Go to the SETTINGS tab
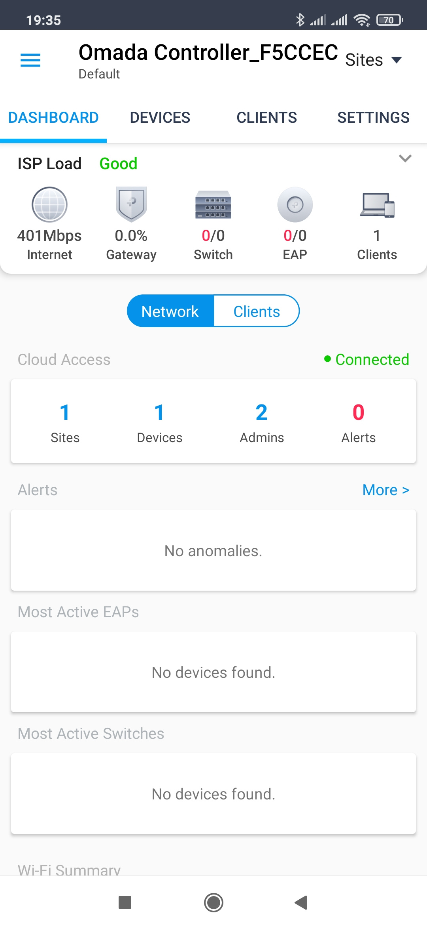This screenshot has height=927, width=427. (373, 118)
